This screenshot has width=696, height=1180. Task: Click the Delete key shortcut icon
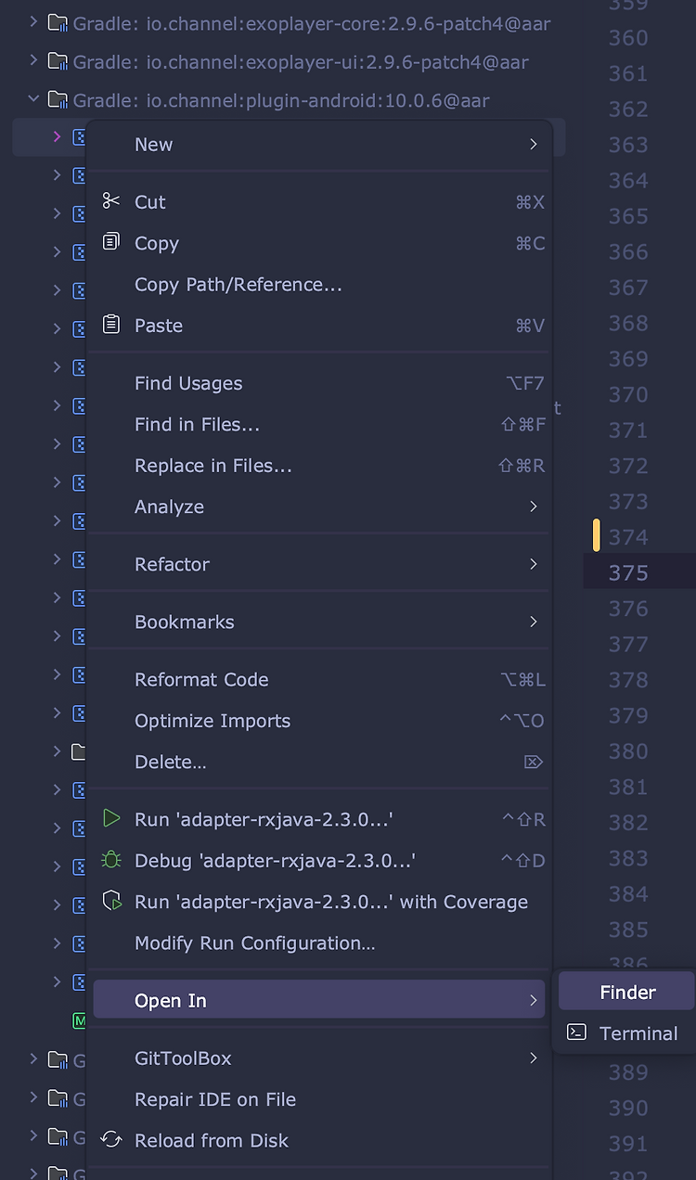tap(534, 762)
